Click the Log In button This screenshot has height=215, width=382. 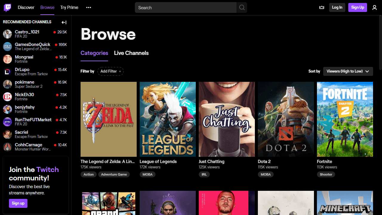tap(337, 7)
